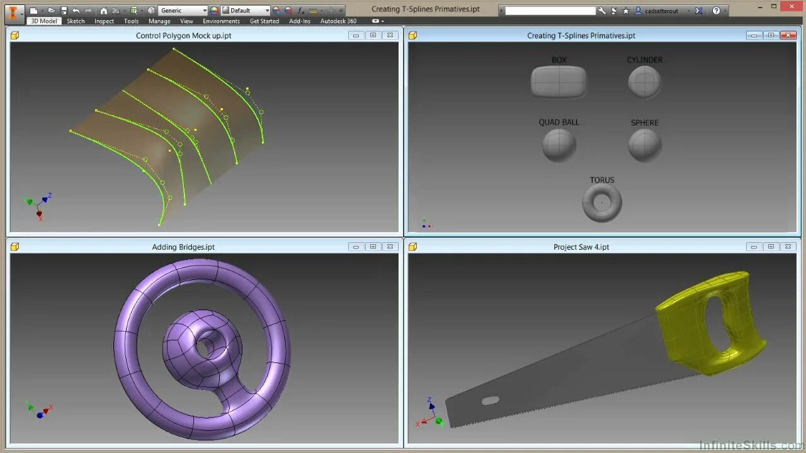Click the part icon in Project Saw 4 window
Screen dimensions: 806x453
[x=413, y=247]
